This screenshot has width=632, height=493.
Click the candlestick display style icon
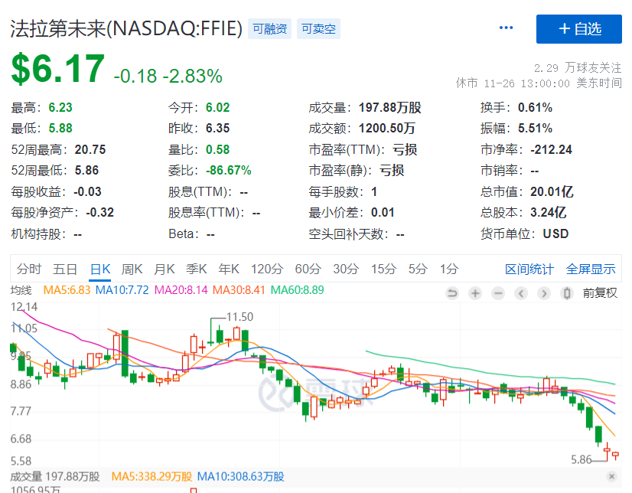pyautogui.click(x=567, y=292)
